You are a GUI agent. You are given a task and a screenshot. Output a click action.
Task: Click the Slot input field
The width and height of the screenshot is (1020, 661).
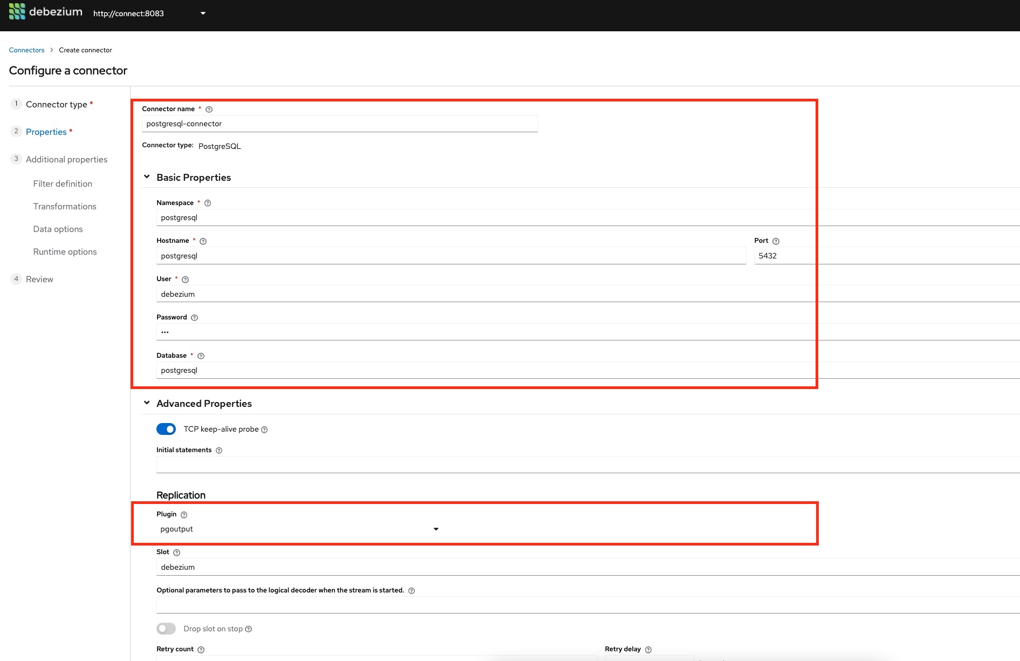tap(588, 567)
